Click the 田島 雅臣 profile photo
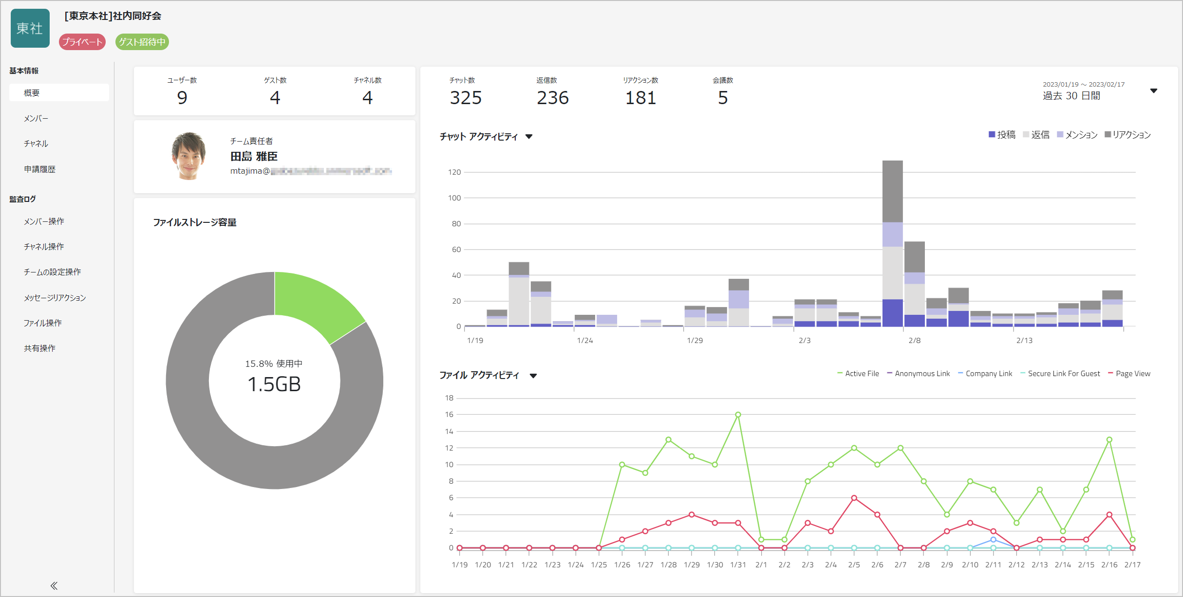This screenshot has width=1183, height=597. click(189, 156)
